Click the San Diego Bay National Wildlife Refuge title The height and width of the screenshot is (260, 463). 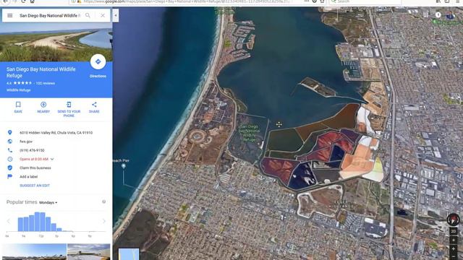click(x=41, y=72)
